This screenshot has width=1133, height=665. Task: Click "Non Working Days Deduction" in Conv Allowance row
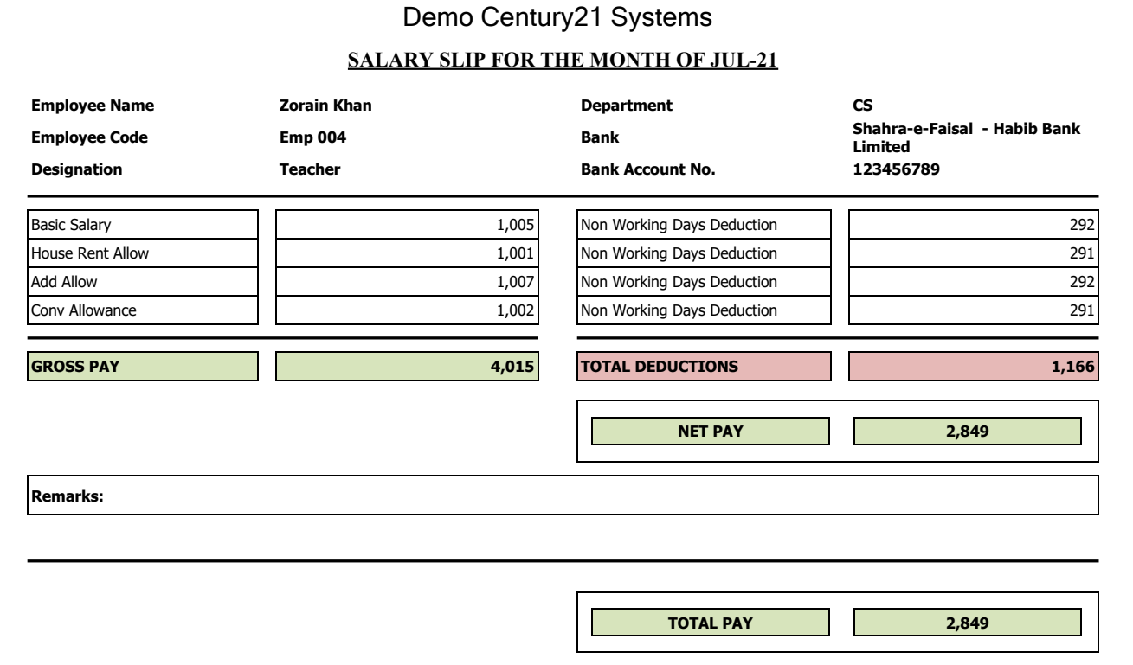tap(705, 310)
